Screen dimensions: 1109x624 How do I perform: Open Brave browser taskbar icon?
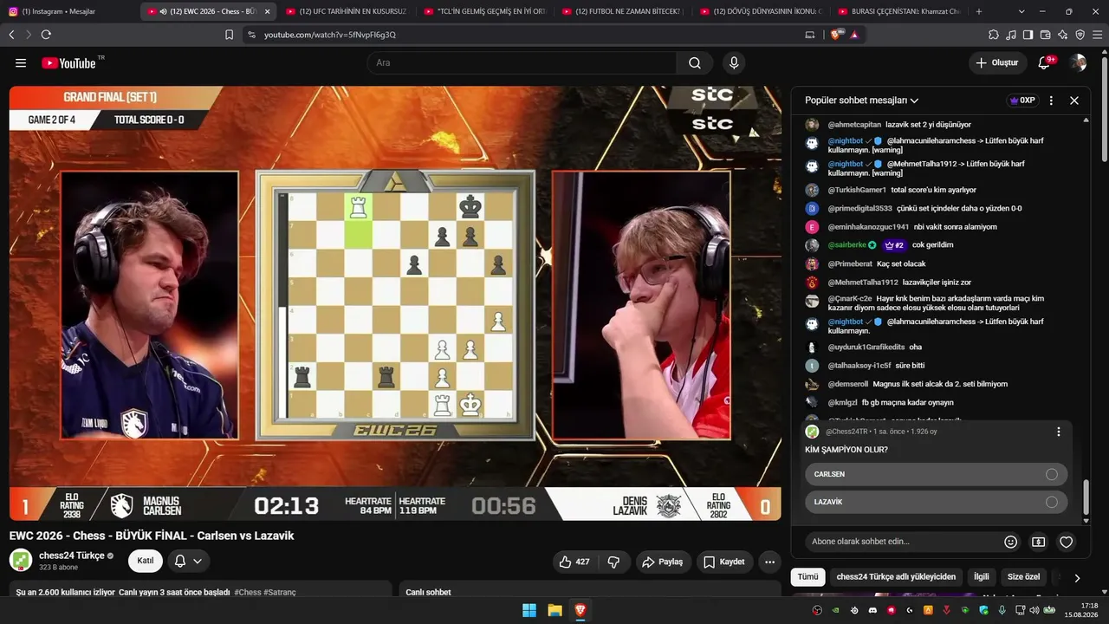click(580, 610)
